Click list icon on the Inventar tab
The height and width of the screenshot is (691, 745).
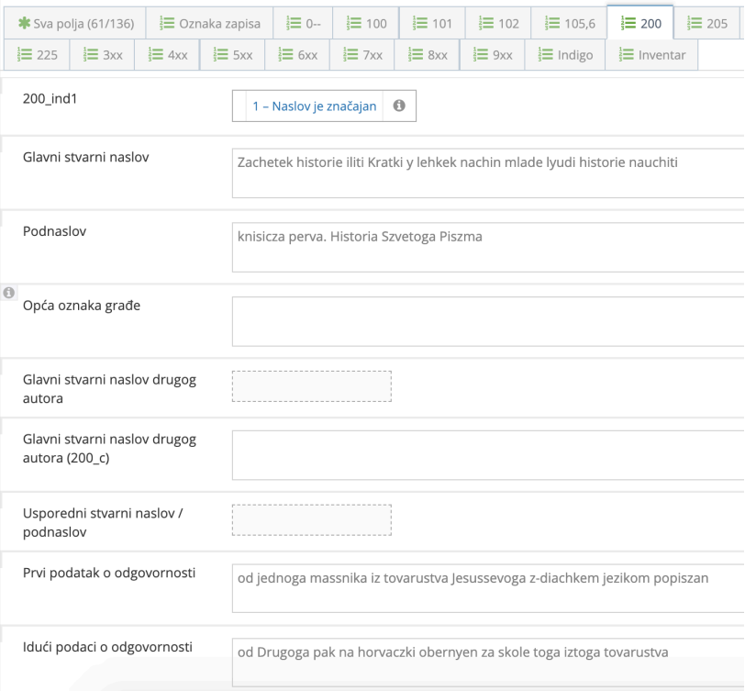point(626,55)
